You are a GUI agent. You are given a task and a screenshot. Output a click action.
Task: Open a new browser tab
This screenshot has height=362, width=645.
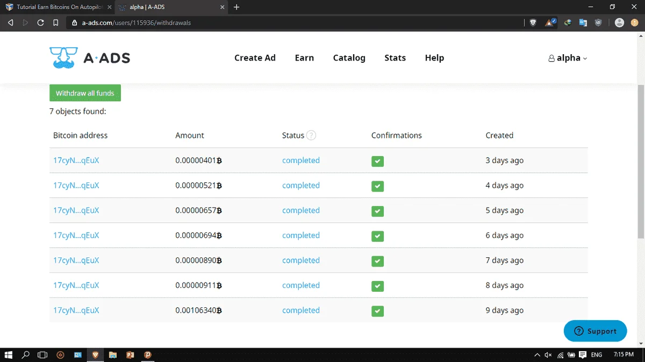(x=236, y=7)
